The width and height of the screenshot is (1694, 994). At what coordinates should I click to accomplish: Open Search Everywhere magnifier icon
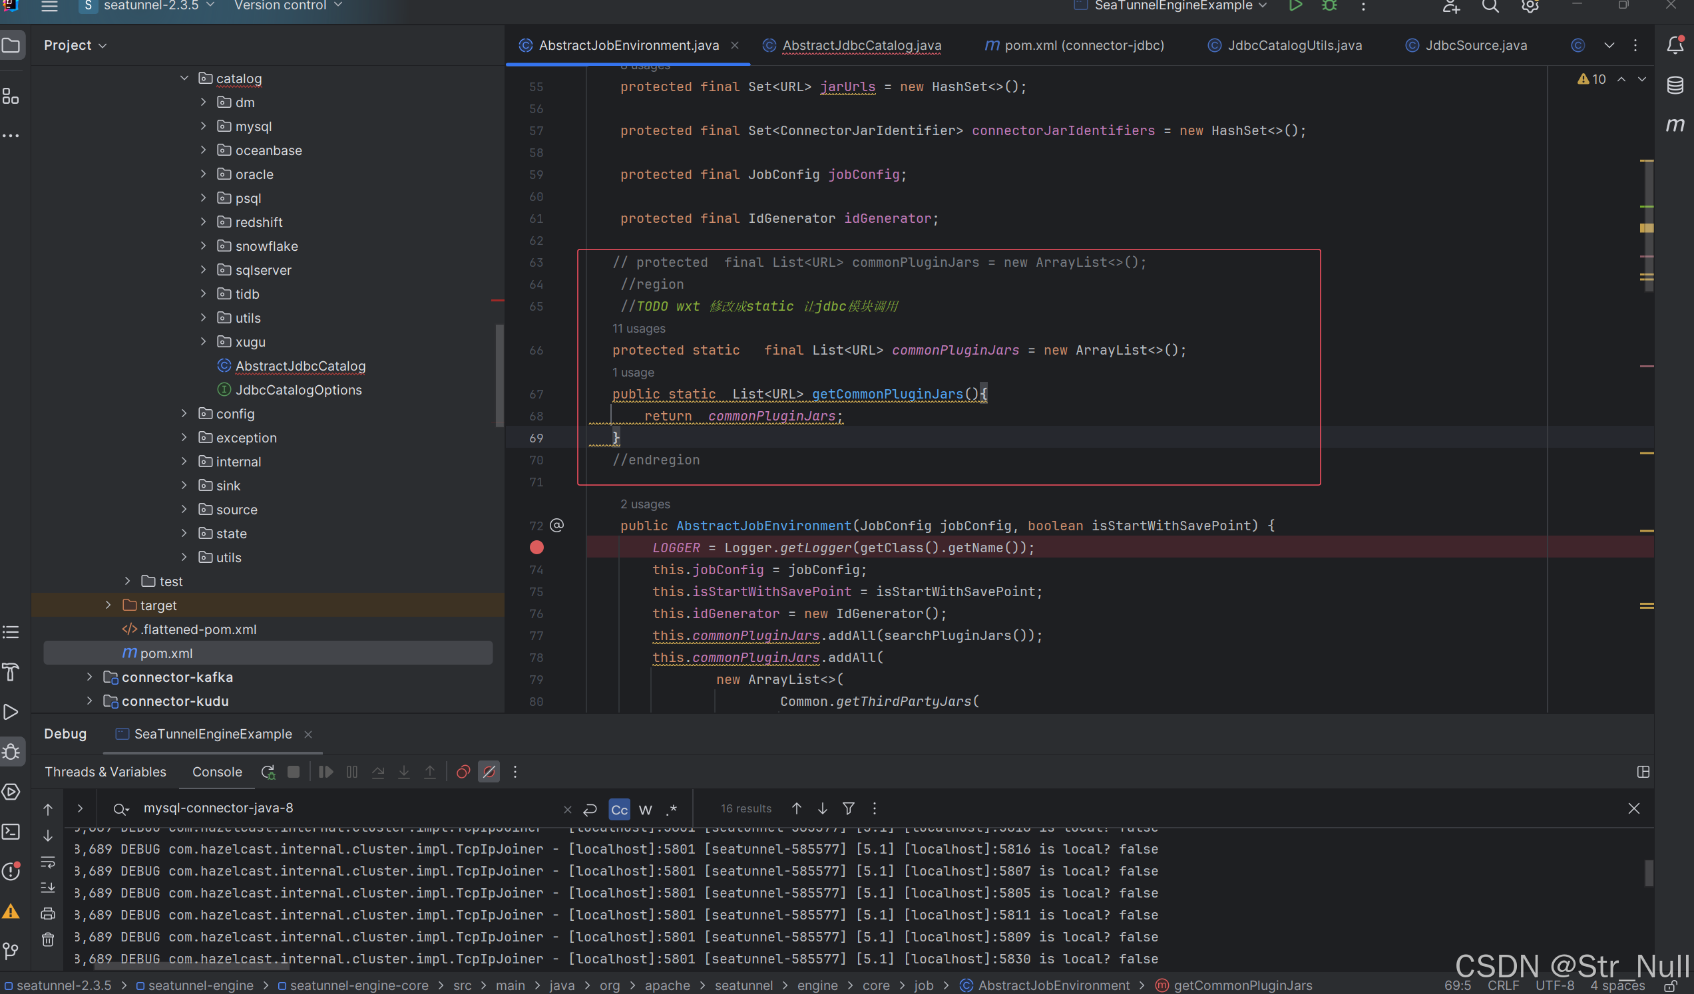pyautogui.click(x=1490, y=6)
